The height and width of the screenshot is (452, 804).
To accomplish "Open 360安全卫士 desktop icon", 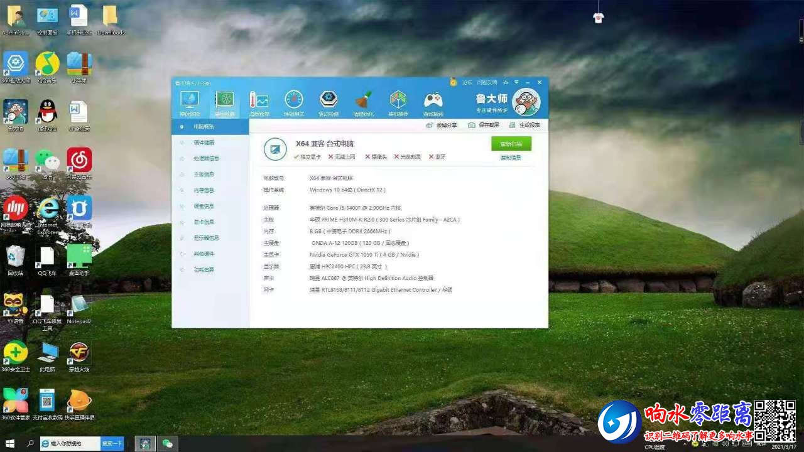I will click(x=15, y=357).
